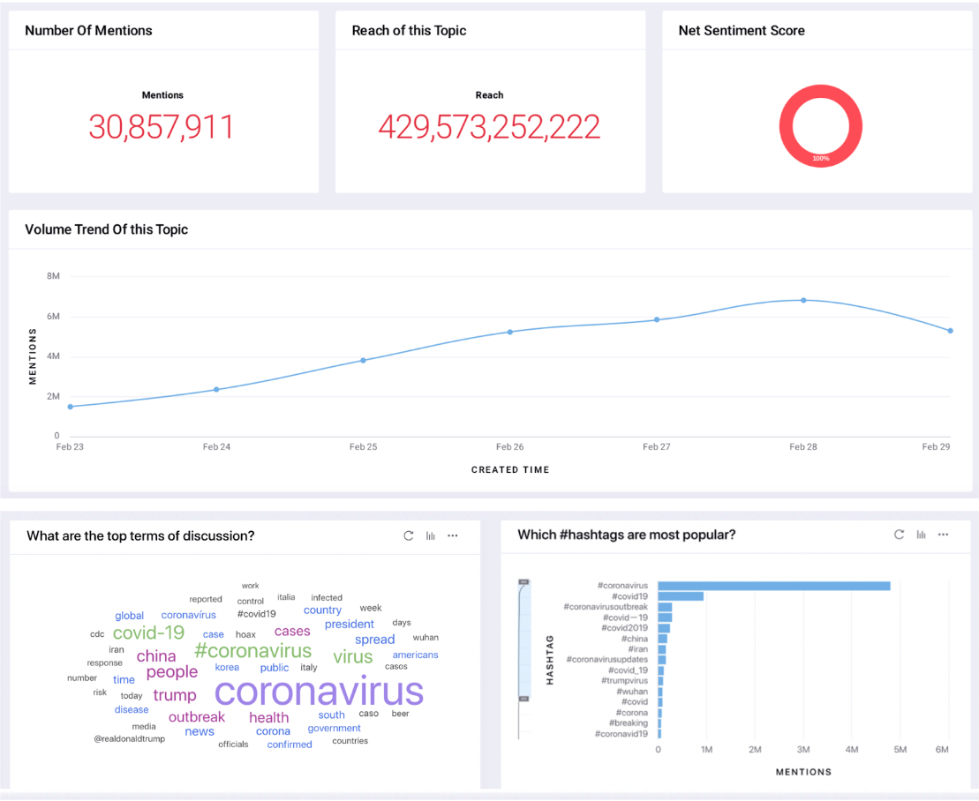Click the 'government' word in cloud
This screenshot has width=979, height=801.
pos(334,728)
